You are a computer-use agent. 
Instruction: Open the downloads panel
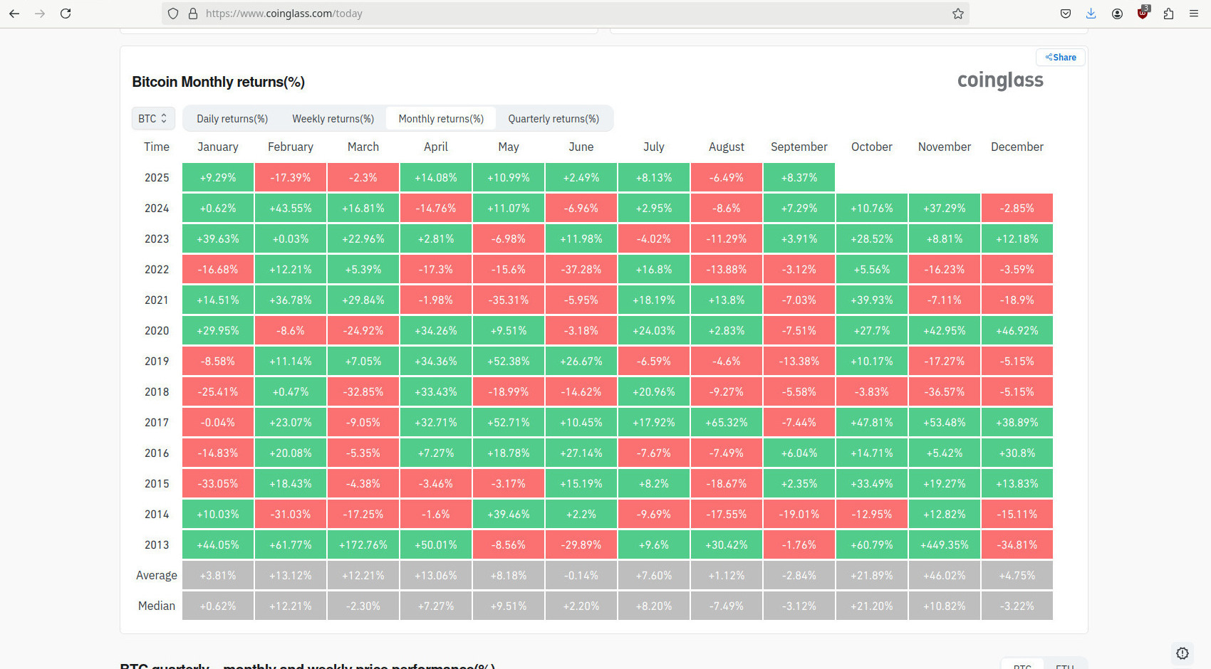[x=1091, y=14]
